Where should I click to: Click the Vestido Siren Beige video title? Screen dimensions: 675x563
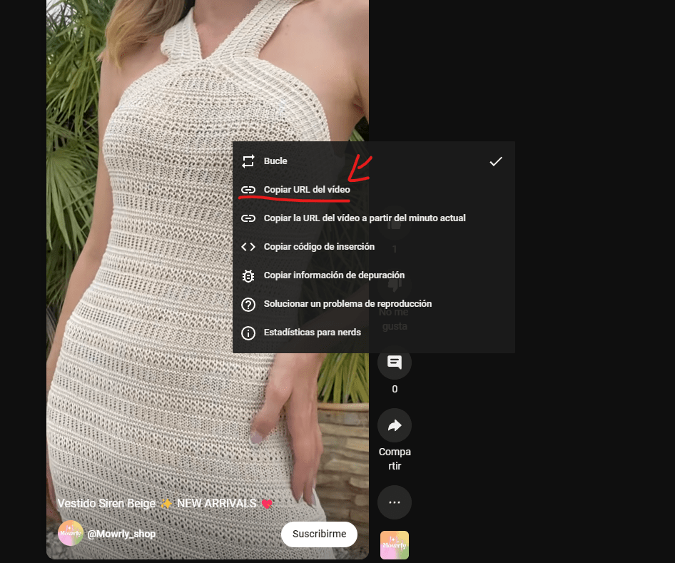pos(166,503)
